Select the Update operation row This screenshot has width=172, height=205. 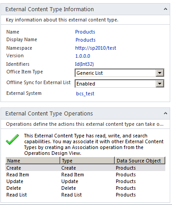[x=85, y=181]
